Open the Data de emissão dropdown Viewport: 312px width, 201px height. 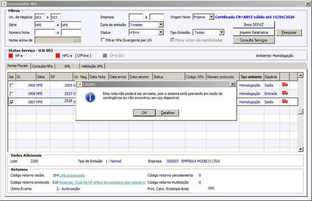[x=161, y=24]
